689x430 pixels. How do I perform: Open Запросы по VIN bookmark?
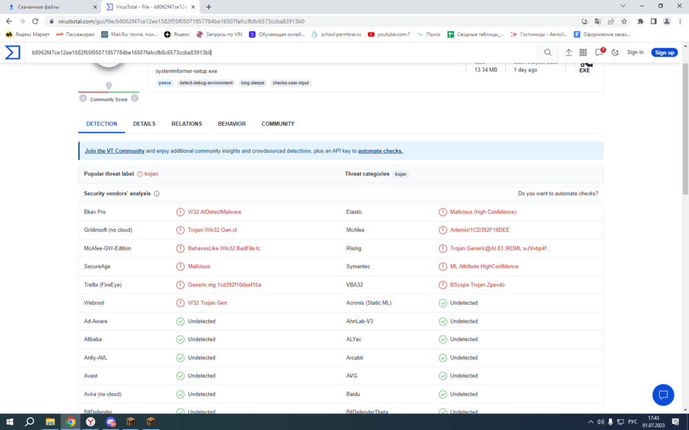(219, 34)
